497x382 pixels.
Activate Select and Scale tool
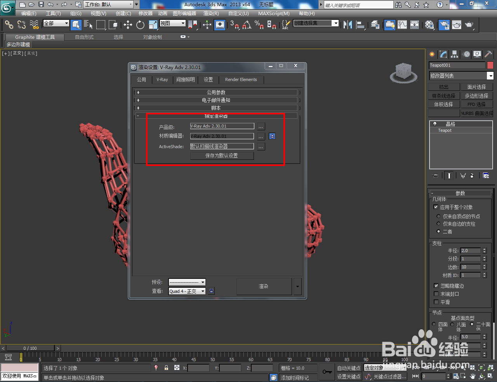pyautogui.click(x=153, y=25)
